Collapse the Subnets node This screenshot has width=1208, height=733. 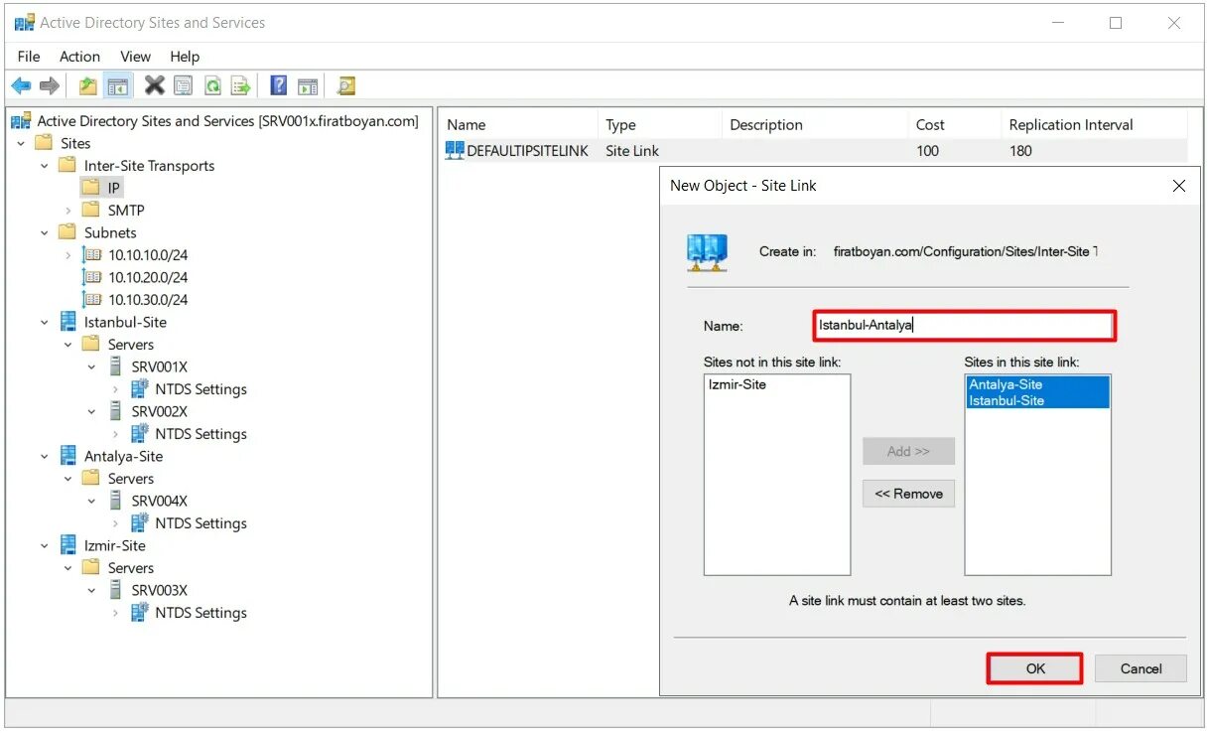[45, 233]
